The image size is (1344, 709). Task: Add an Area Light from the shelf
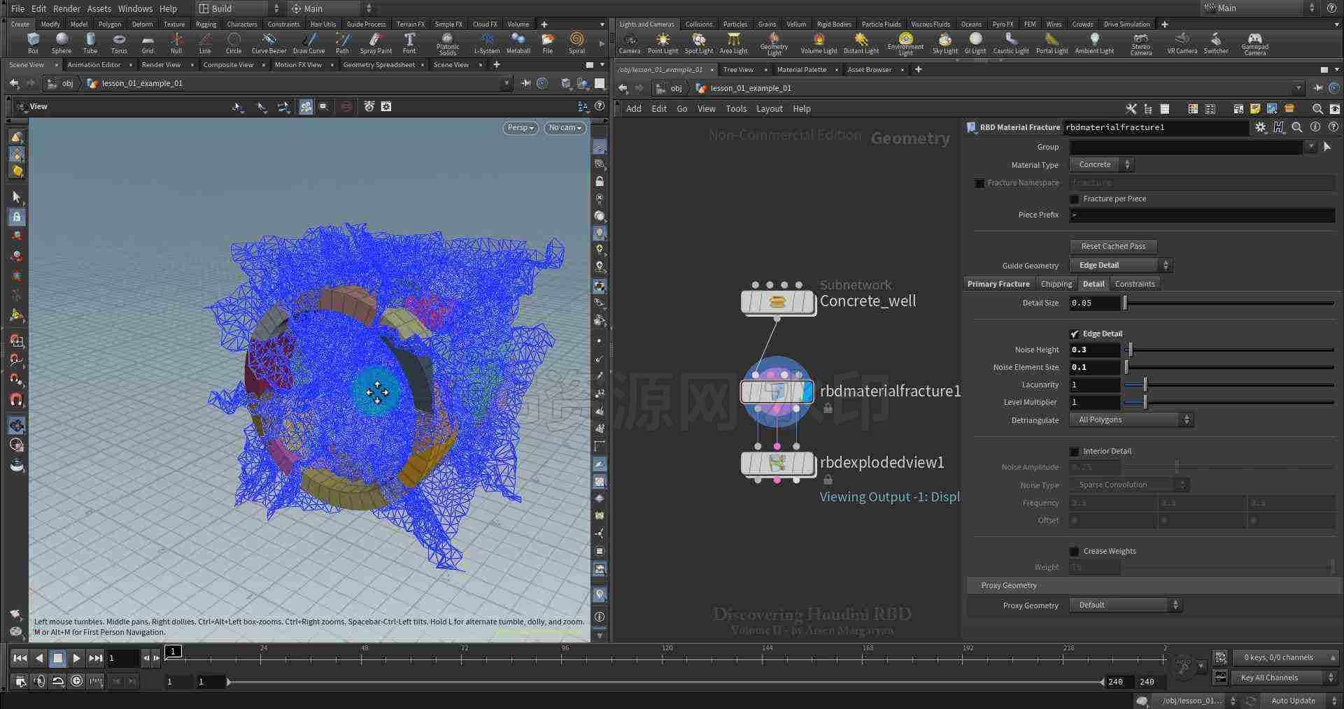(x=733, y=43)
